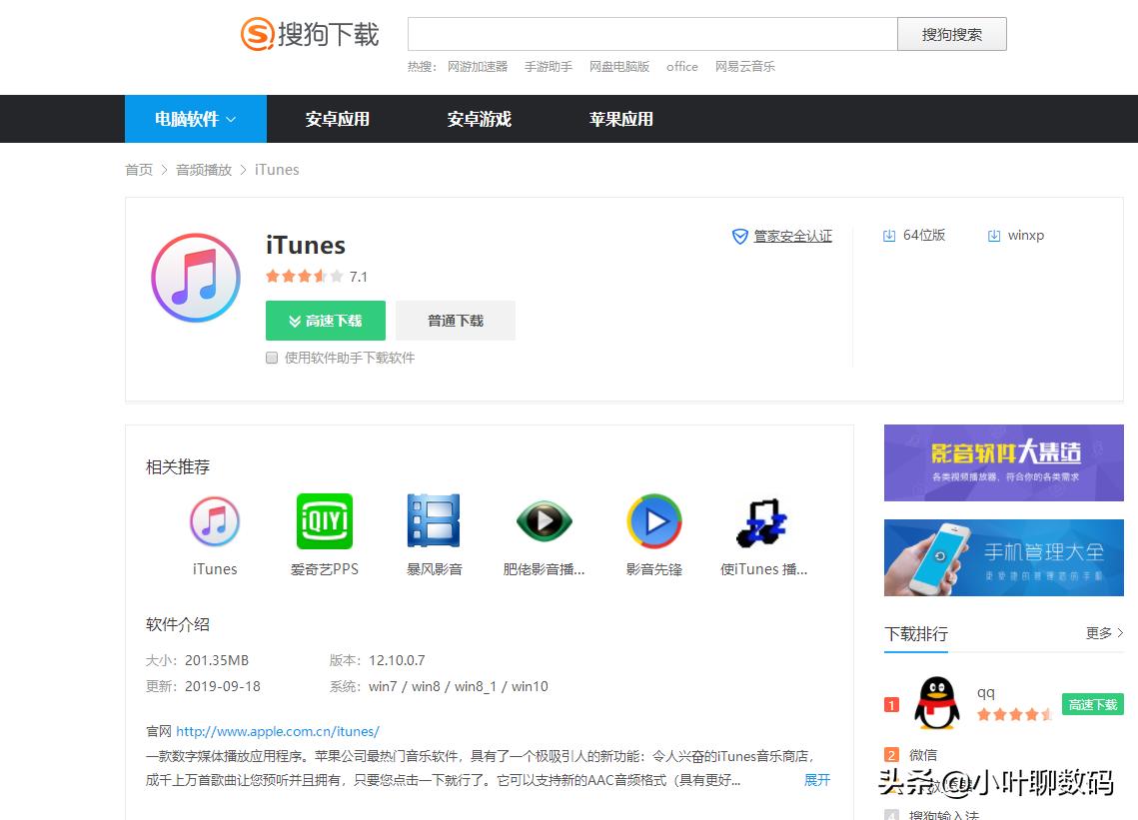
Task: Open the Apple official website link
Action: click(277, 731)
